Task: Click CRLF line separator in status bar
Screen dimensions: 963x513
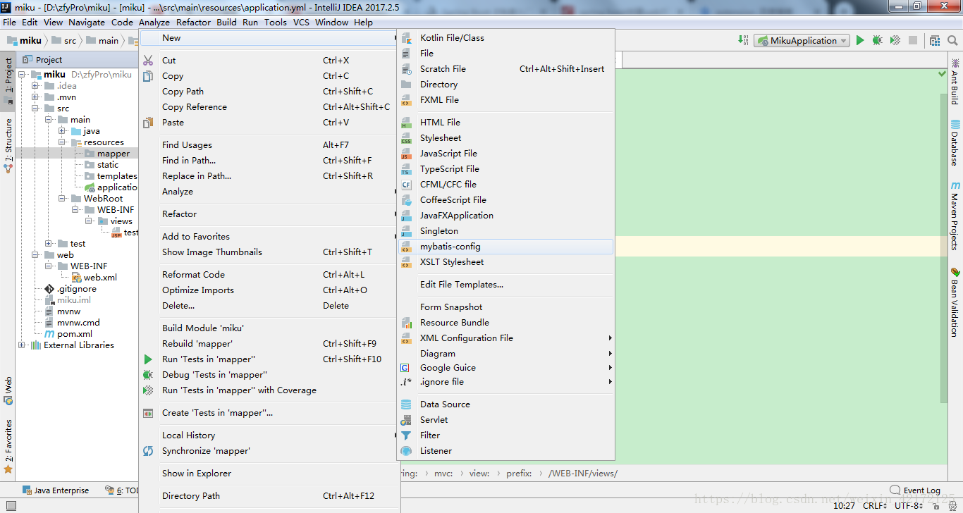Action: [874, 505]
